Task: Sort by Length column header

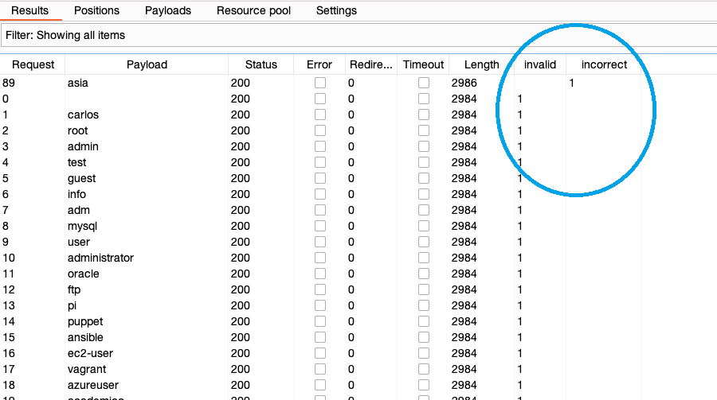Action: (x=481, y=64)
